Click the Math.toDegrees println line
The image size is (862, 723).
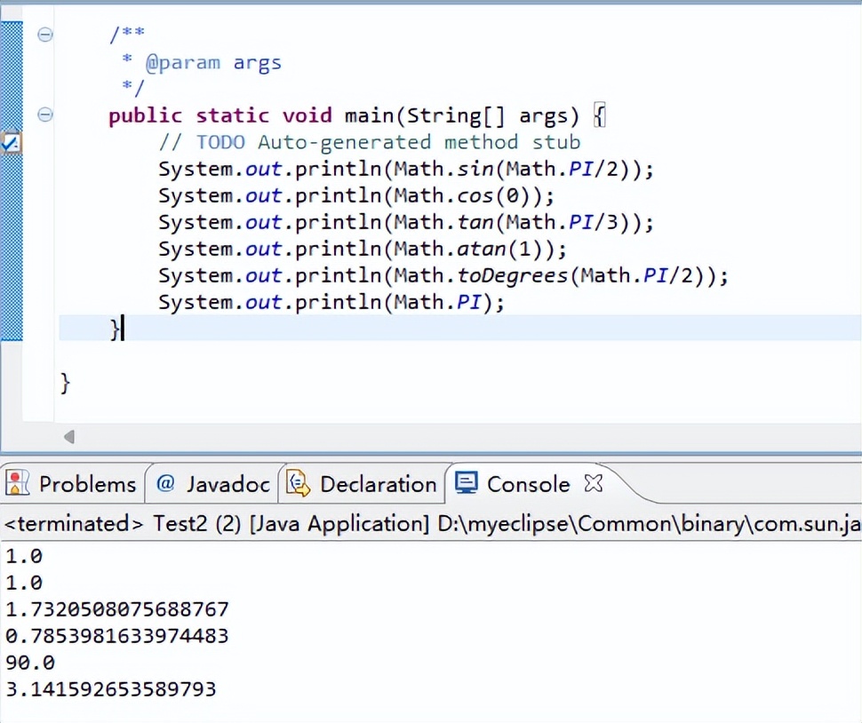coord(443,276)
